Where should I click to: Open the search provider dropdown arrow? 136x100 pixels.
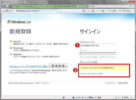click(133, 6)
